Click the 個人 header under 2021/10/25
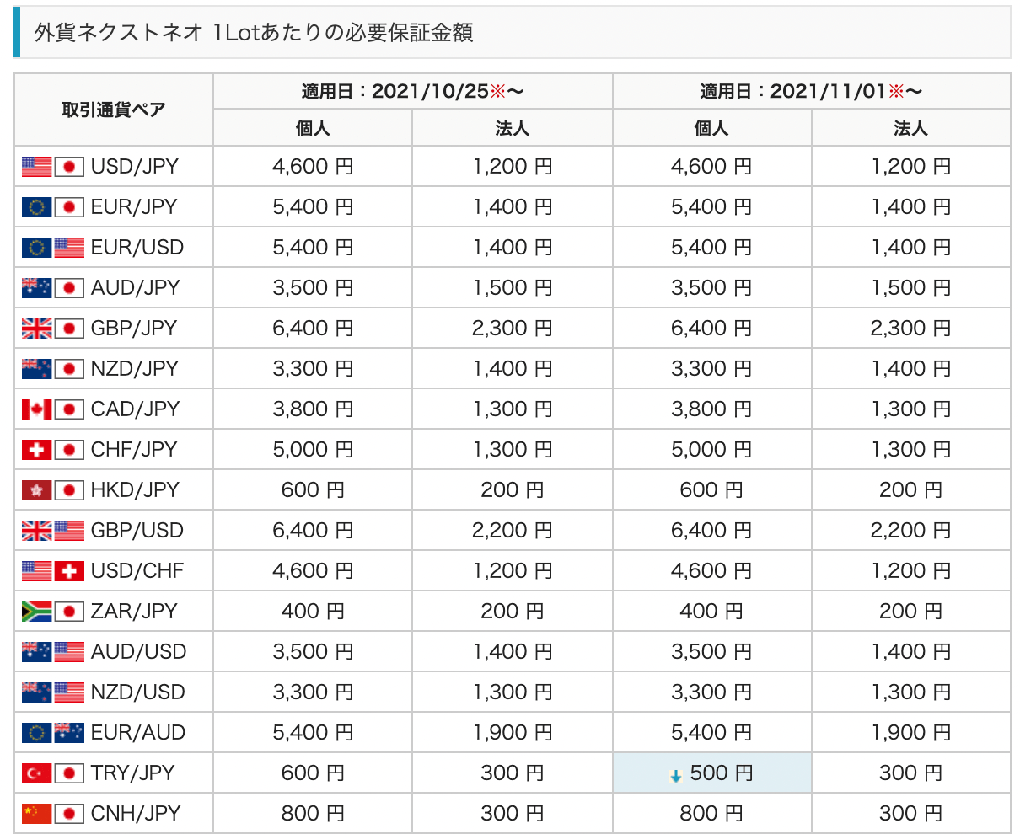The width and height of the screenshot is (1020, 834). [x=313, y=128]
